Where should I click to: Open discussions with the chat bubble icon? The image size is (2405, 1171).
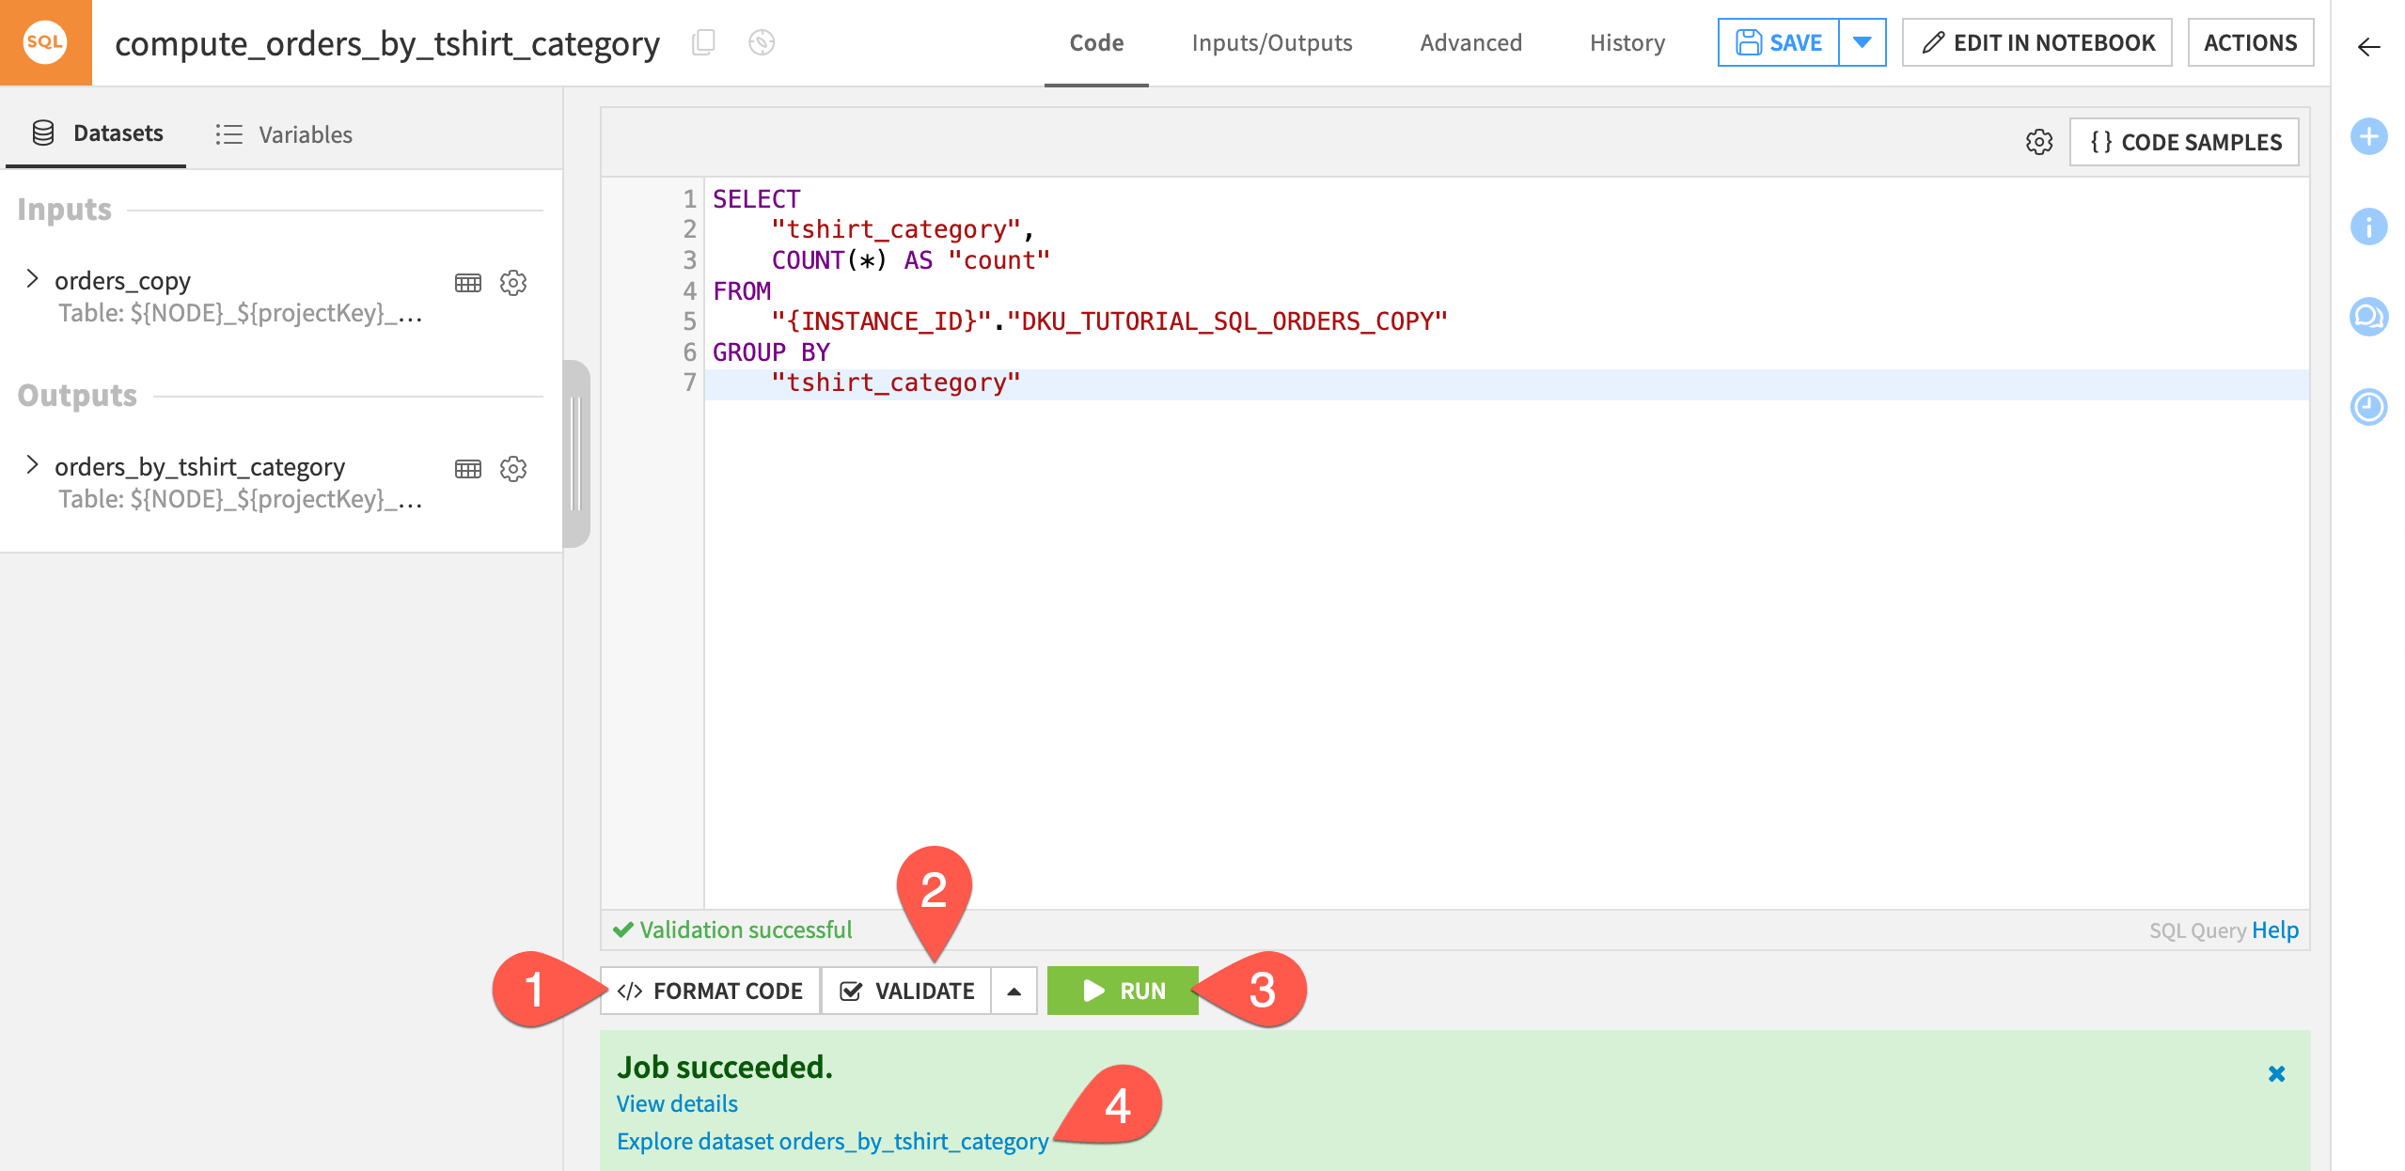(2369, 317)
